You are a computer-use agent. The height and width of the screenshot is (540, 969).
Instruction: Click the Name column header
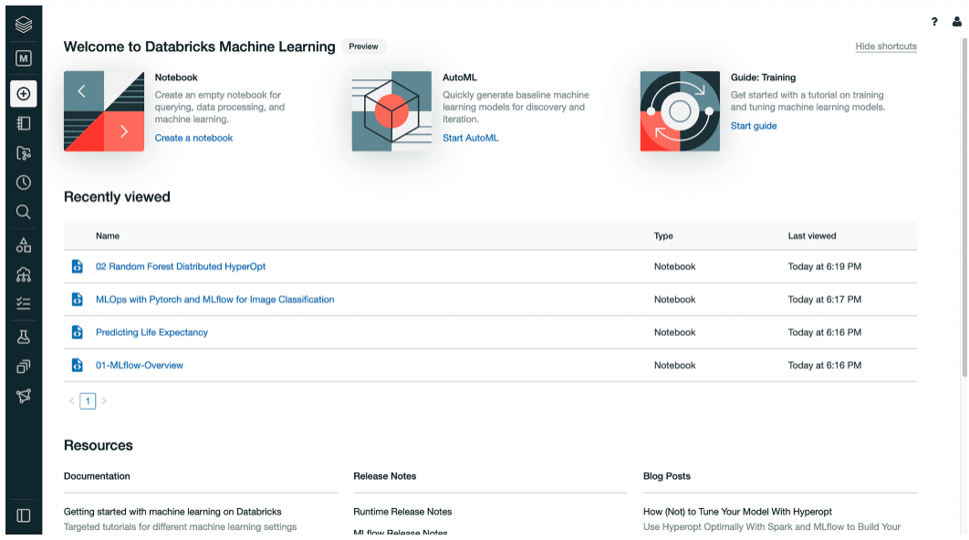pyautogui.click(x=108, y=236)
